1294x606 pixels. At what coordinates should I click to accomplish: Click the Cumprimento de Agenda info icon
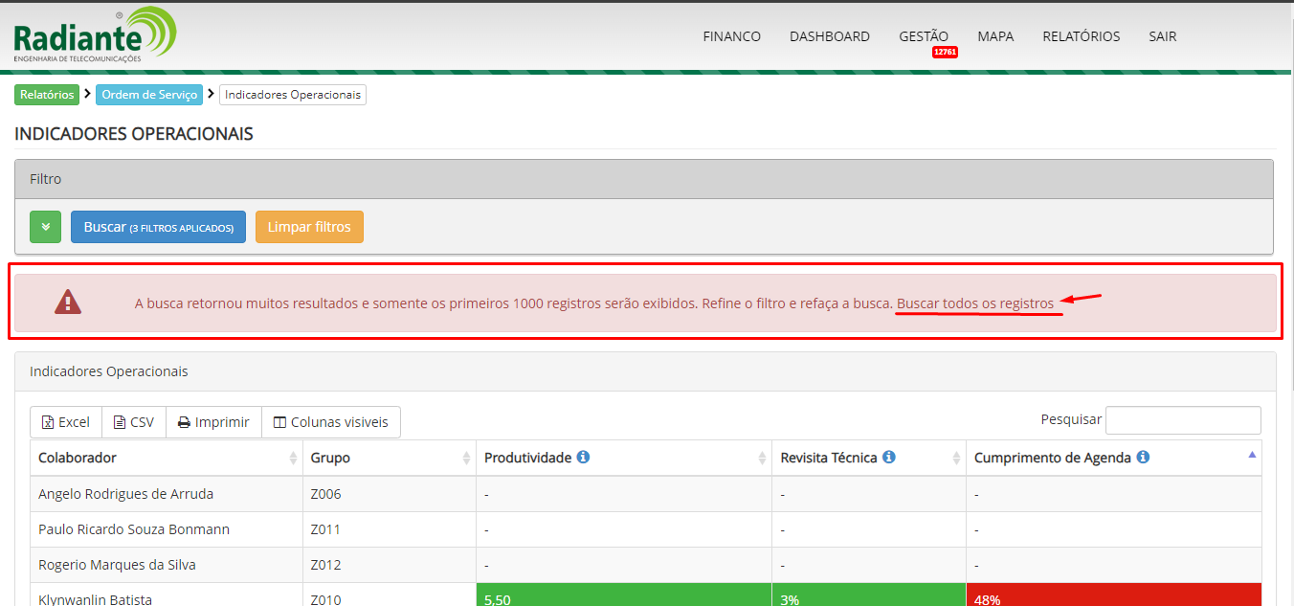(1143, 458)
